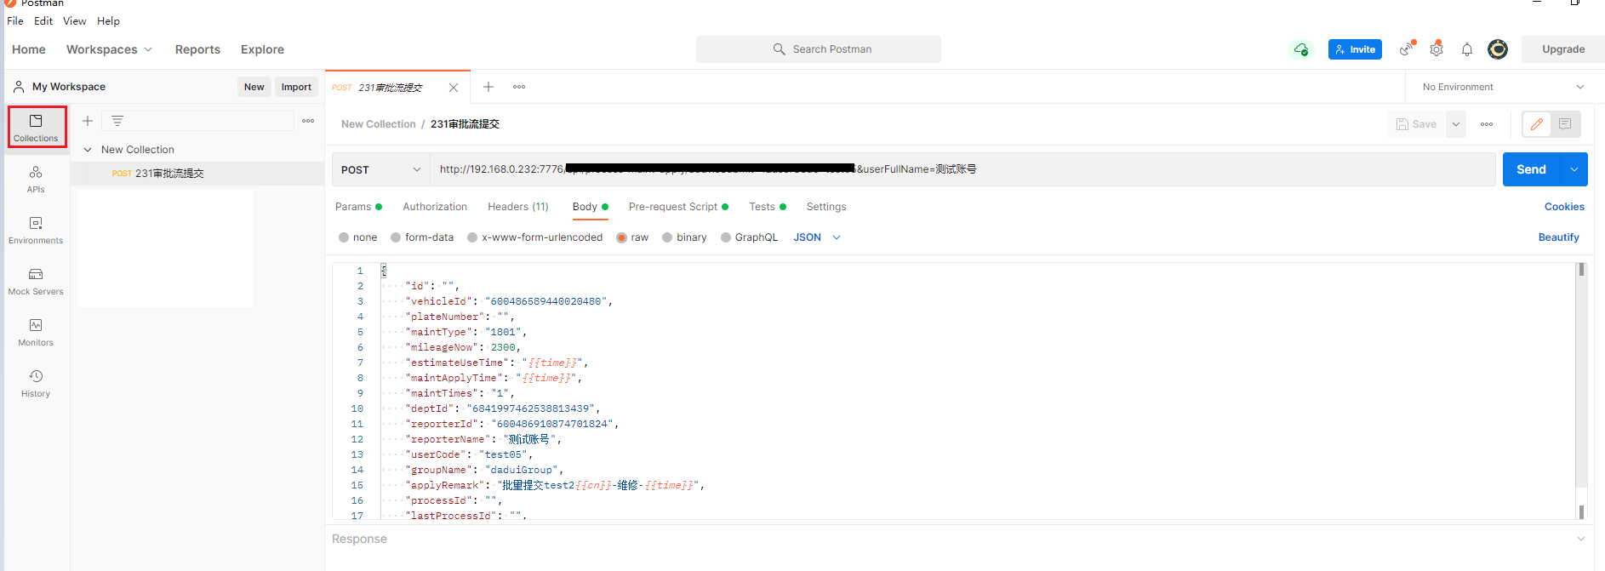Open the Workspaces dropdown
This screenshot has width=1605, height=571.
pos(110,49)
